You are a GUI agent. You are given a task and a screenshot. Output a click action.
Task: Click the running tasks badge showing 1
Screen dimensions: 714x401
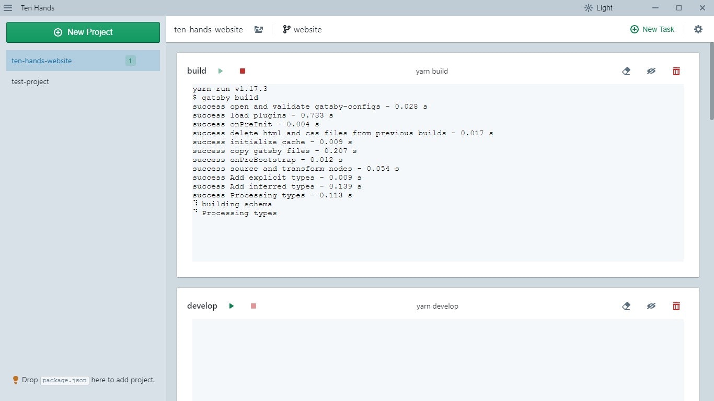pyautogui.click(x=130, y=61)
